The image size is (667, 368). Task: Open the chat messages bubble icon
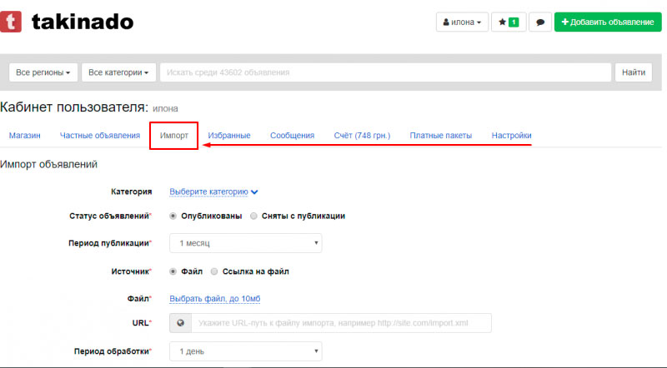(x=540, y=22)
